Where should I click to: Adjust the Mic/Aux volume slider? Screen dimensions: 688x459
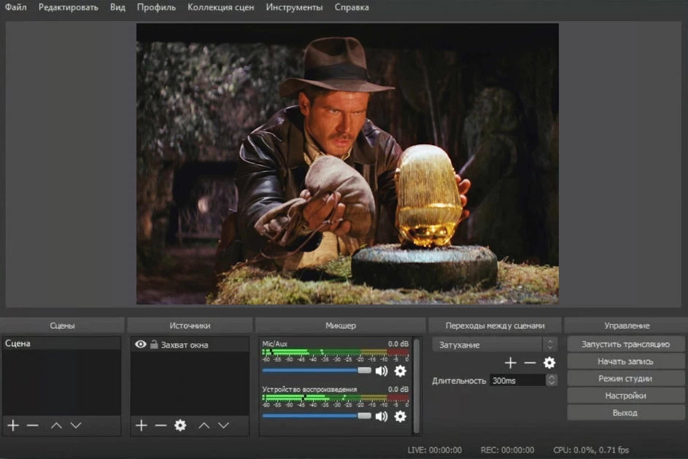(317, 371)
